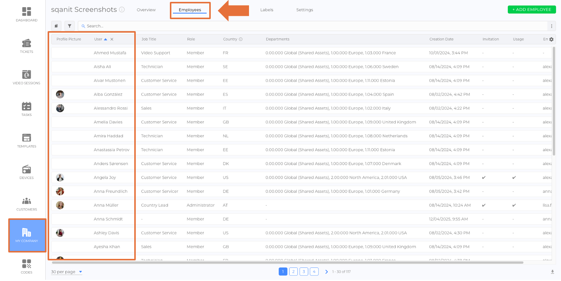
Task: Go to Video Sessions section
Action: pos(26,75)
